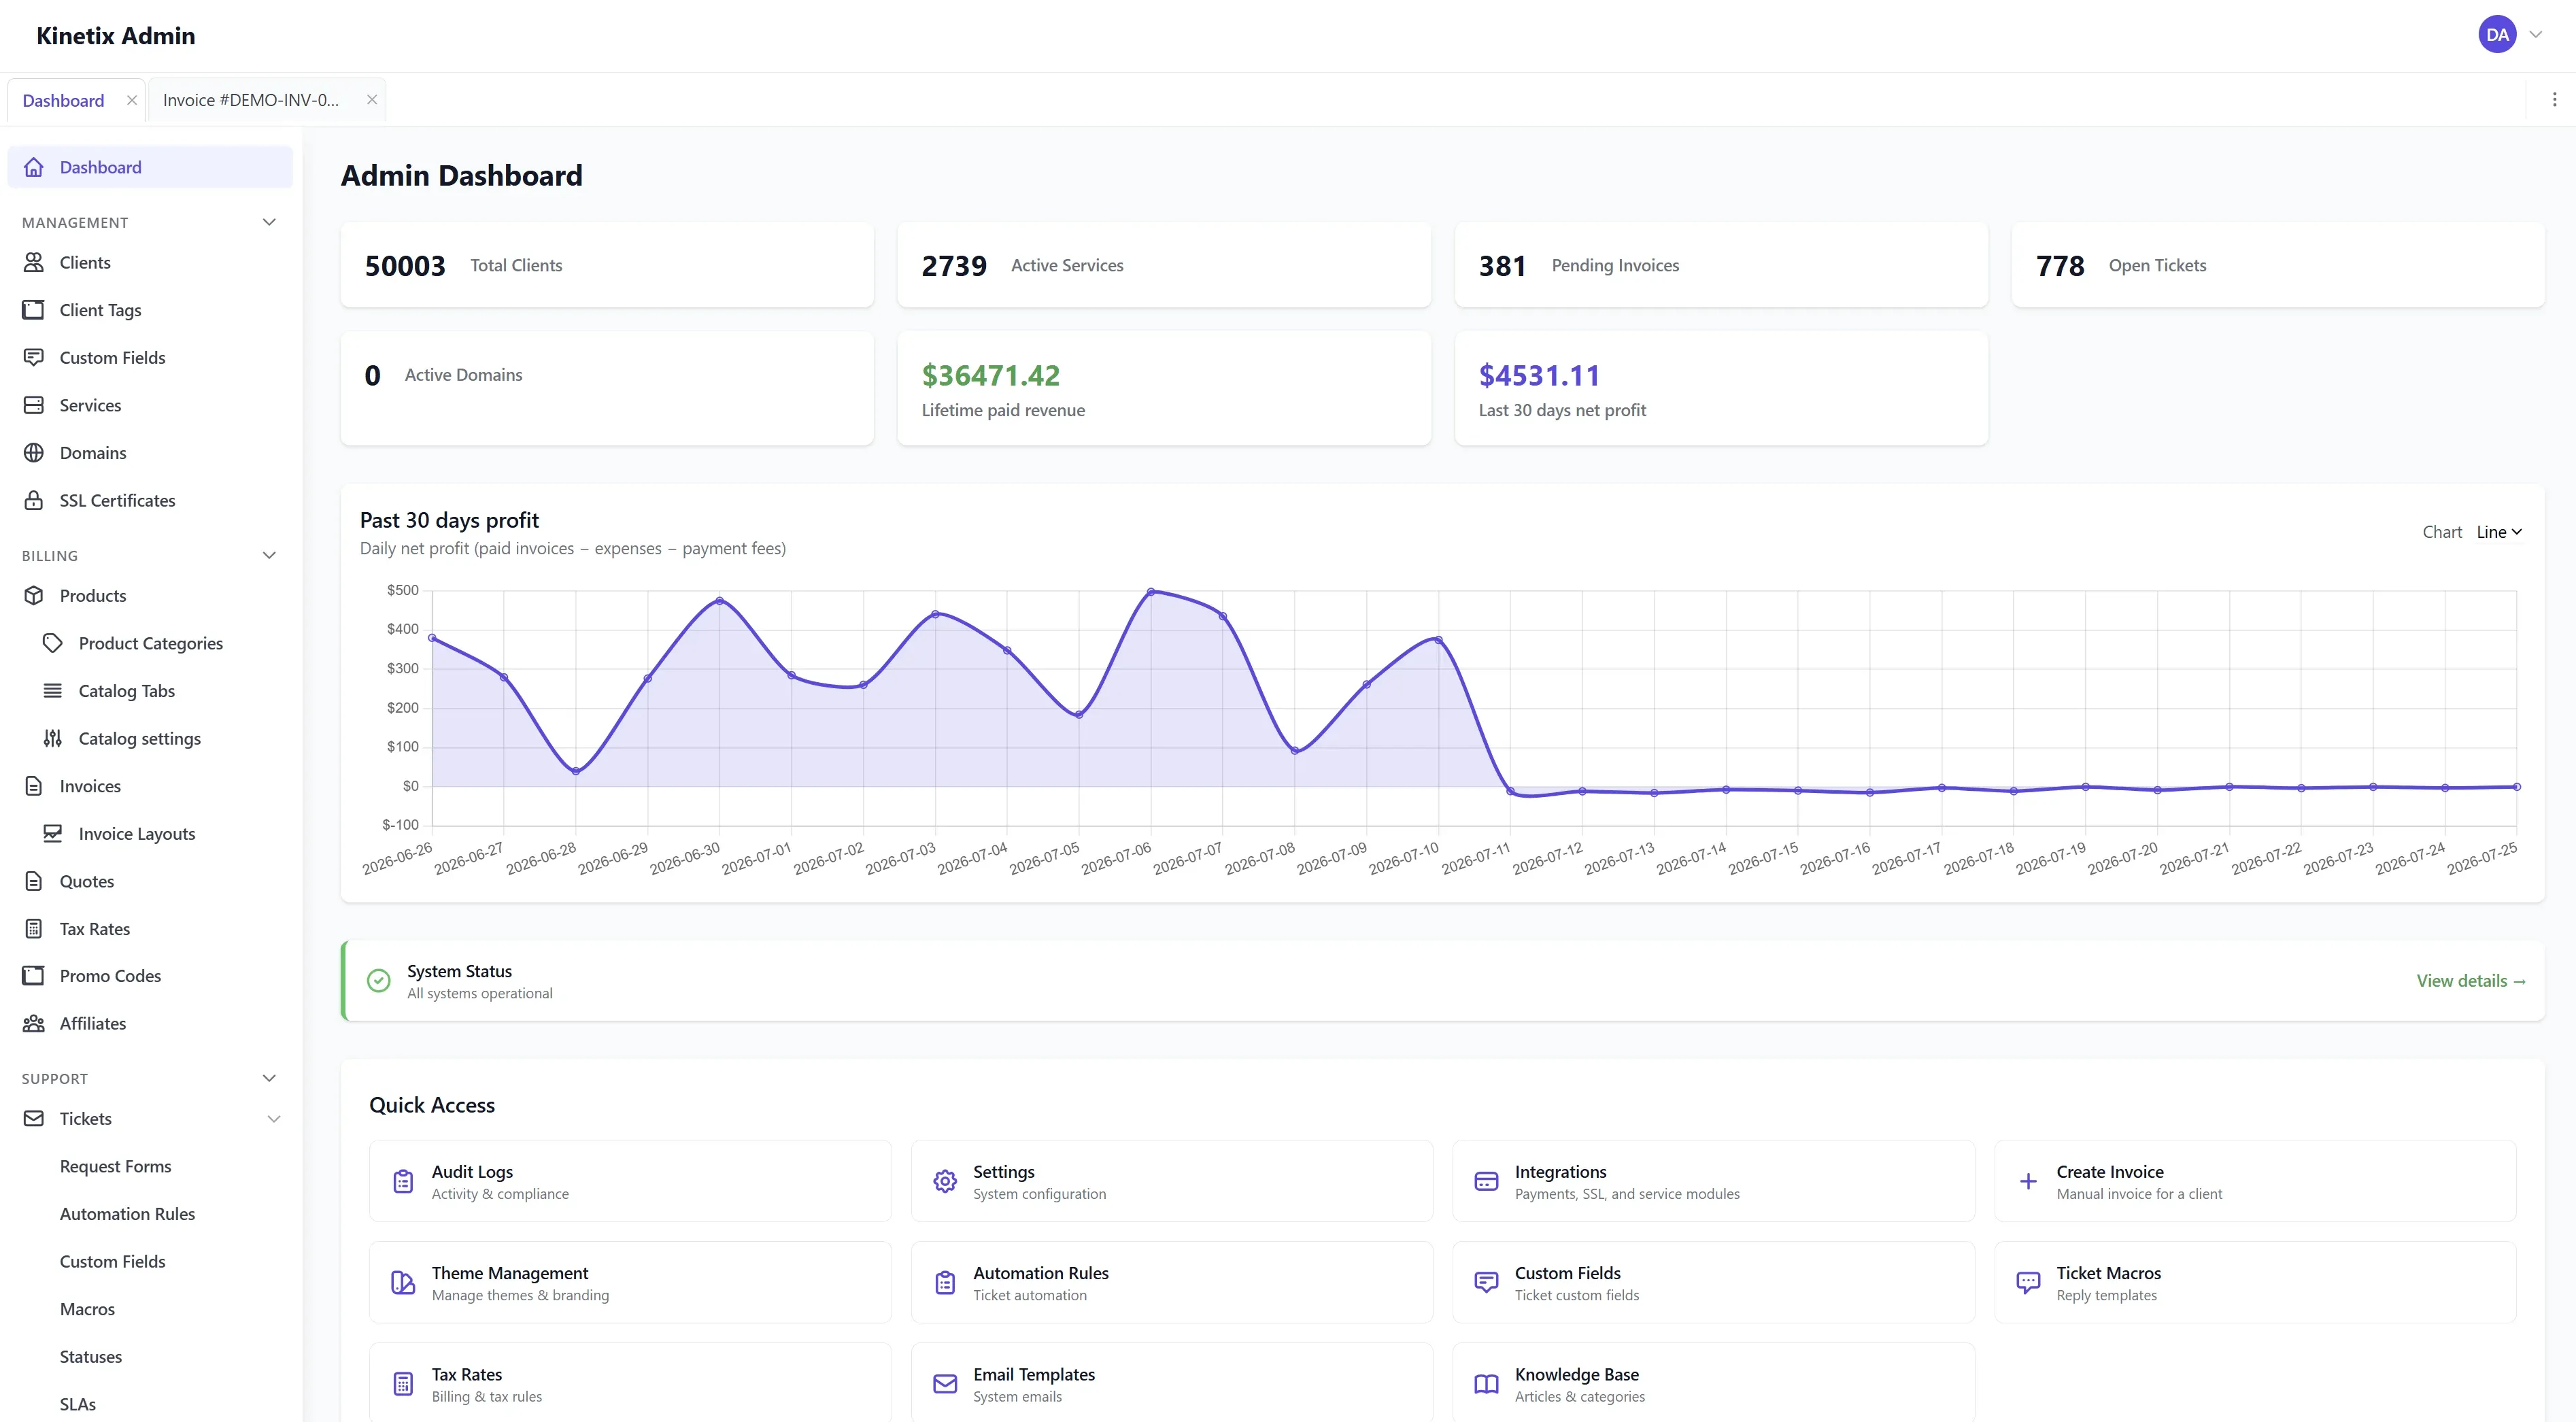The height and width of the screenshot is (1422, 2576).
Task: Click the Audit Logs clipboard icon
Action: tap(403, 1181)
